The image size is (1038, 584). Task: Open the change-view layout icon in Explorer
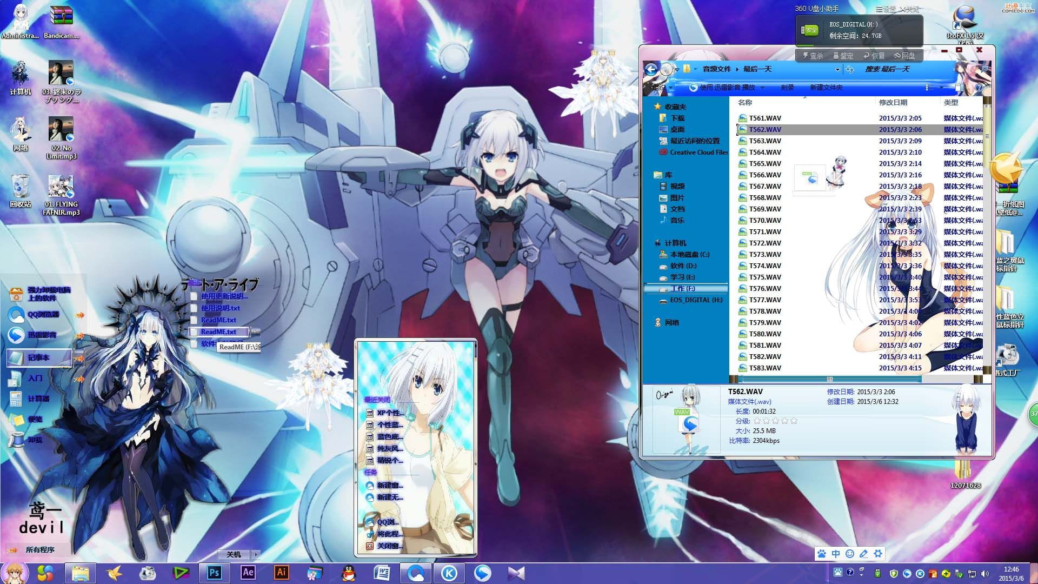pos(927,88)
